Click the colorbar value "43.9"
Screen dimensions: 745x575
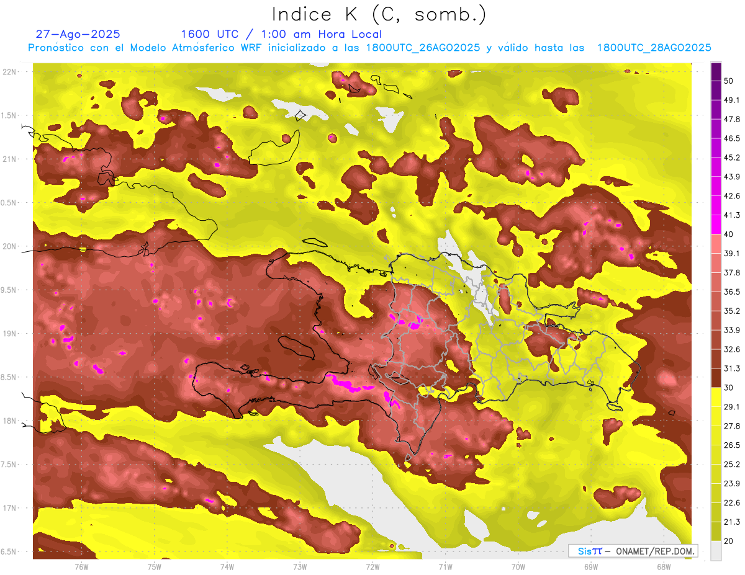(x=732, y=177)
